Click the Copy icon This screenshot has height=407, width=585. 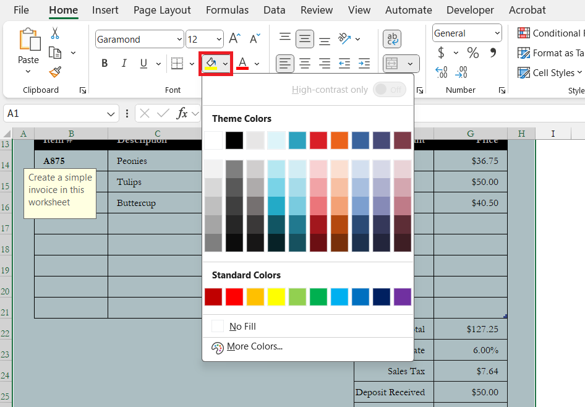[55, 53]
